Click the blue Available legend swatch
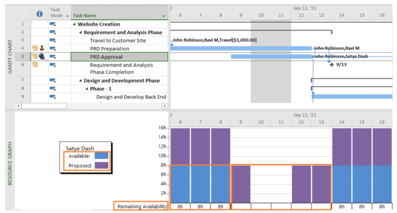Screen dimensions: 397x213 coord(101,156)
